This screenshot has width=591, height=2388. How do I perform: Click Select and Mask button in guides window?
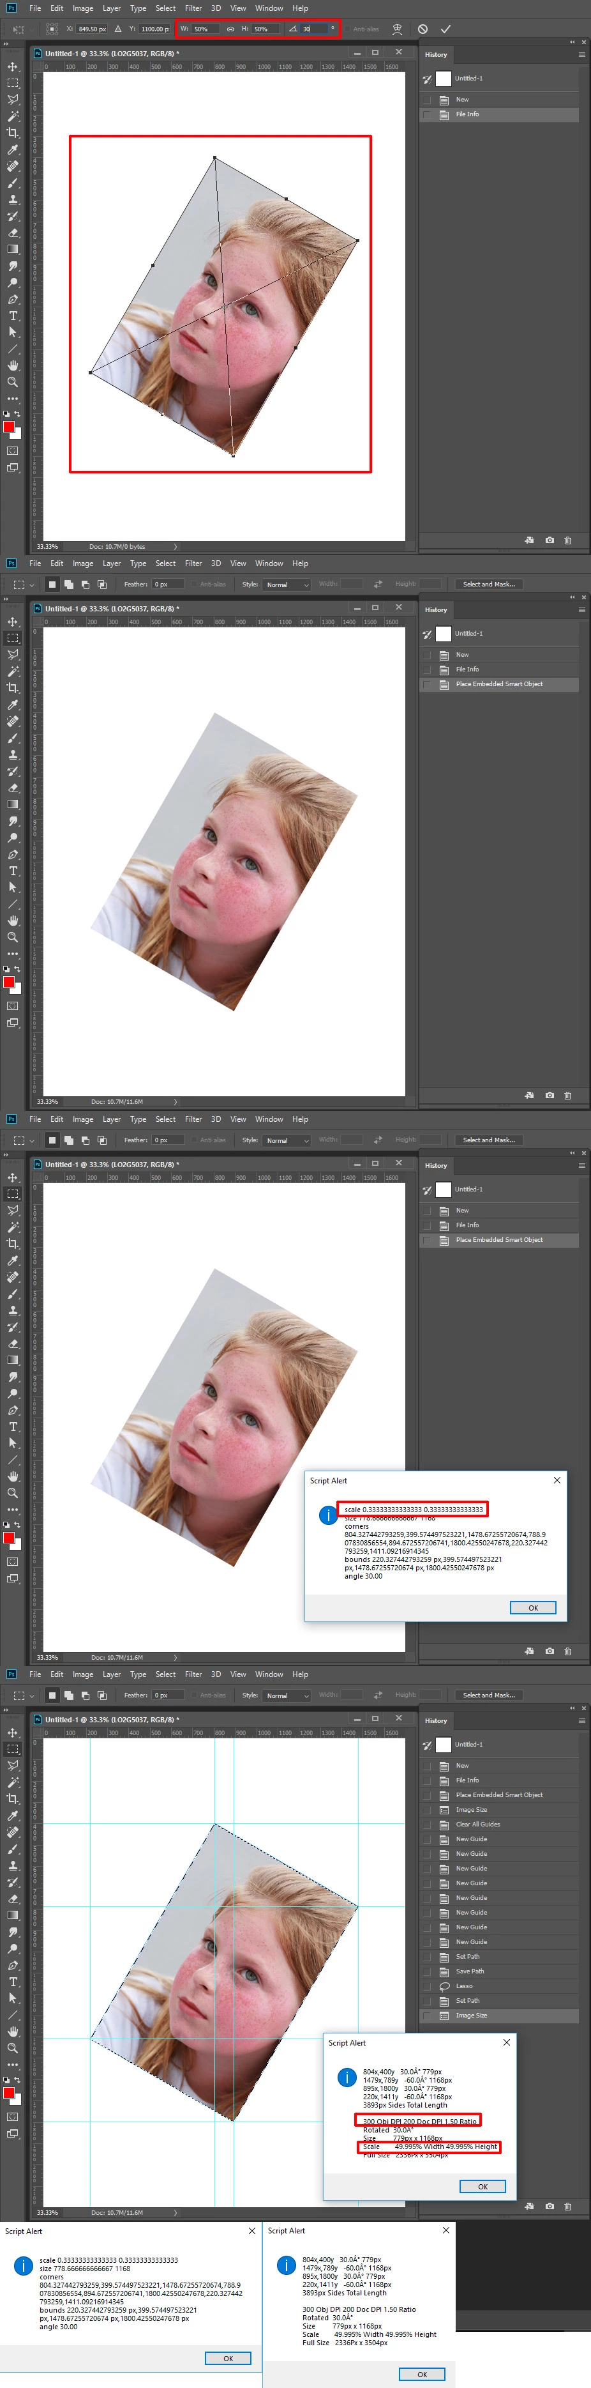point(489,1695)
